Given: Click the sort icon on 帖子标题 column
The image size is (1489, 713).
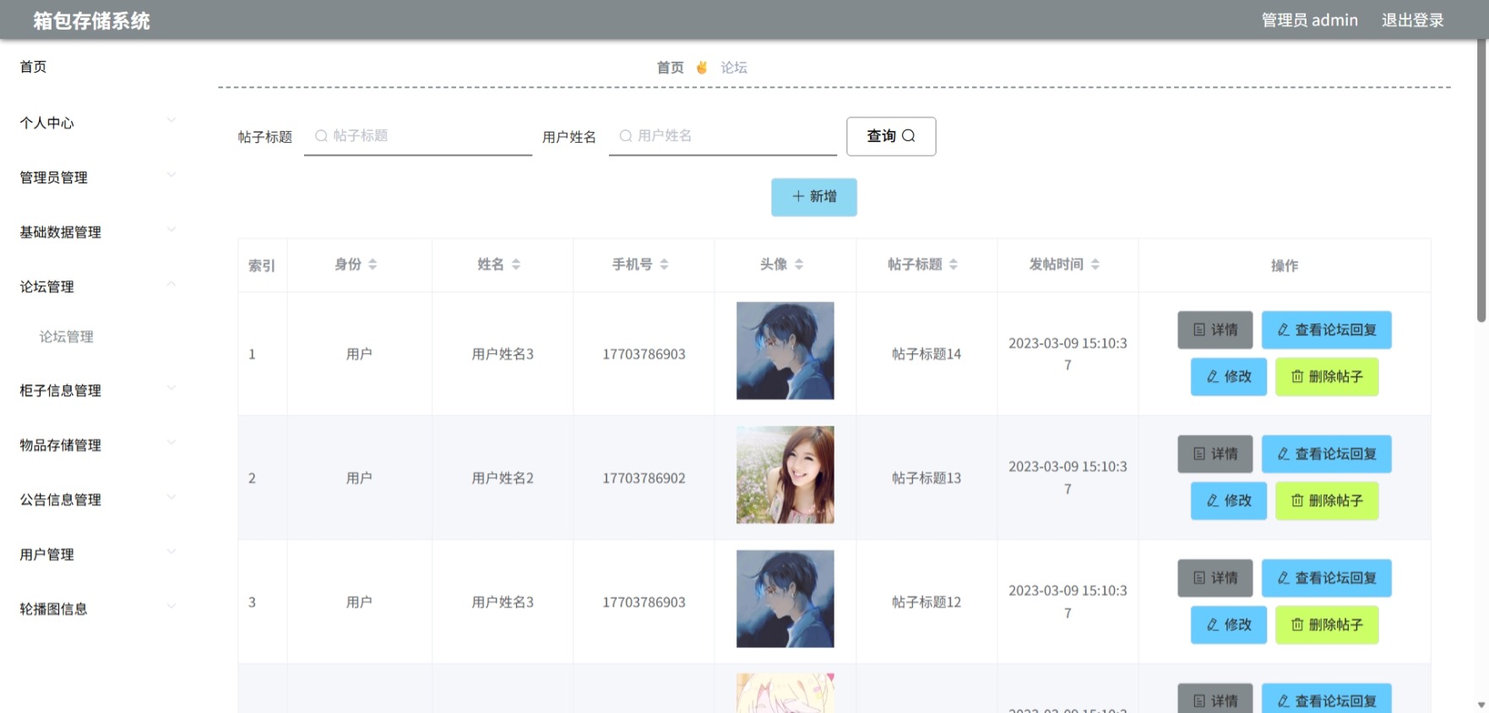Looking at the screenshot, I should pos(954,264).
